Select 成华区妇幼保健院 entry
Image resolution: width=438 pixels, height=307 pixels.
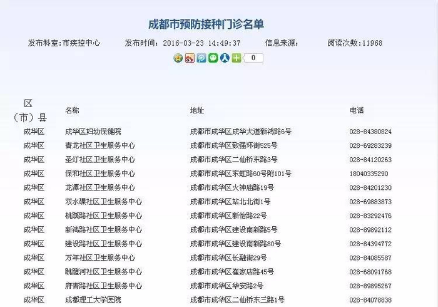(x=93, y=132)
